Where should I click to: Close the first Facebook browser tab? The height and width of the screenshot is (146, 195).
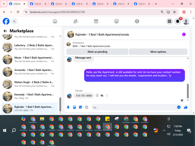(x=24, y=4)
